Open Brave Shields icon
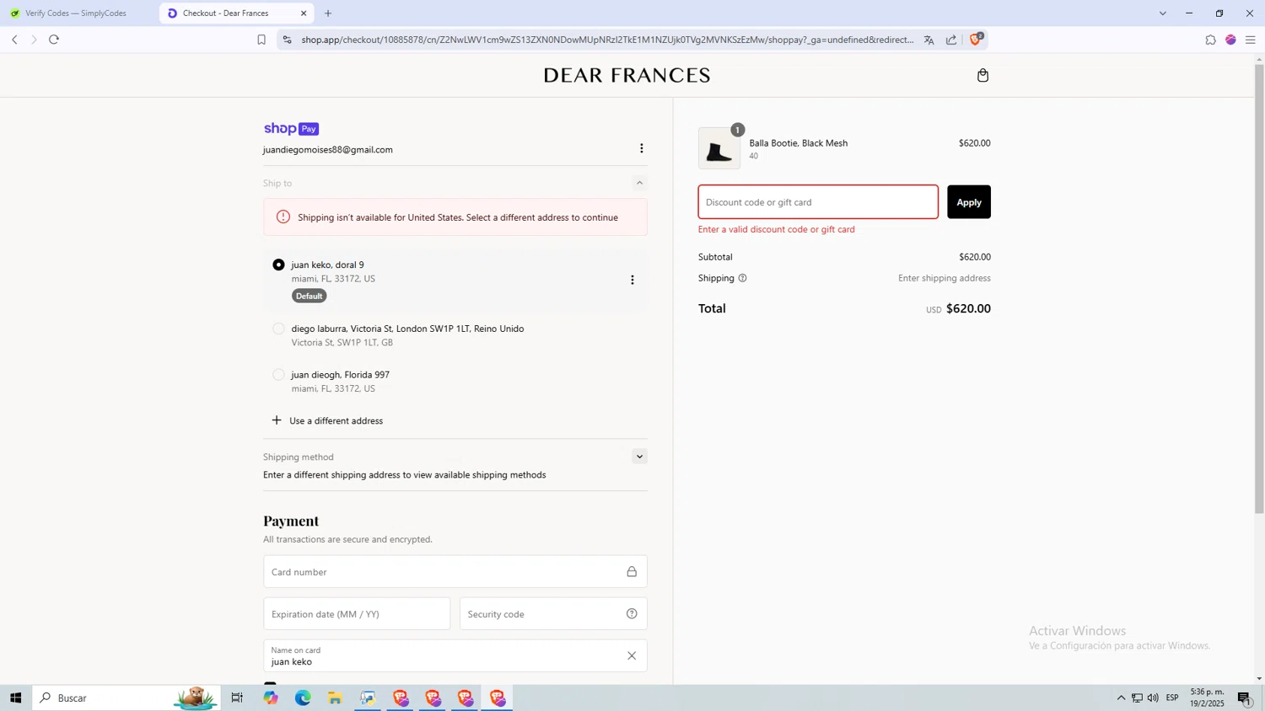Image resolution: width=1265 pixels, height=711 pixels. point(976,39)
